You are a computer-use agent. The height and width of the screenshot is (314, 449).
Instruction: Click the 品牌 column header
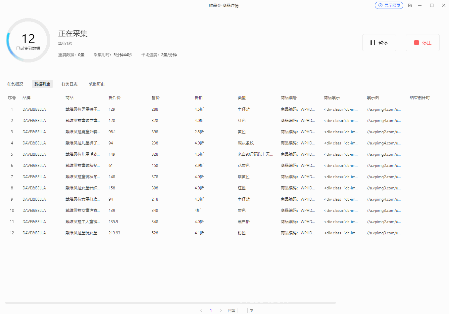(x=26, y=98)
